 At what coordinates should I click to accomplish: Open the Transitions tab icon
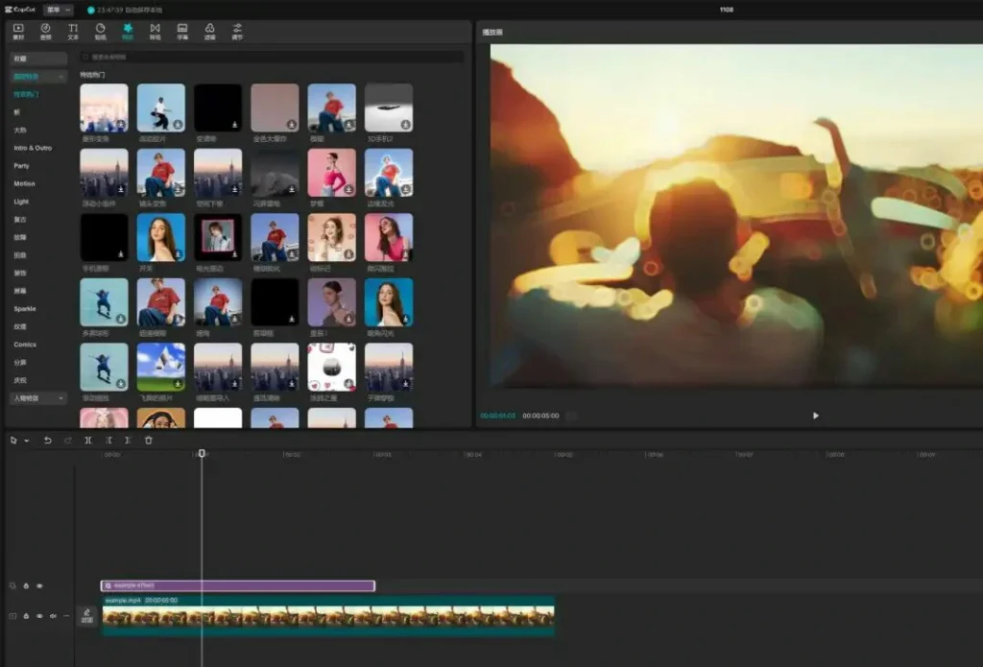tap(155, 31)
